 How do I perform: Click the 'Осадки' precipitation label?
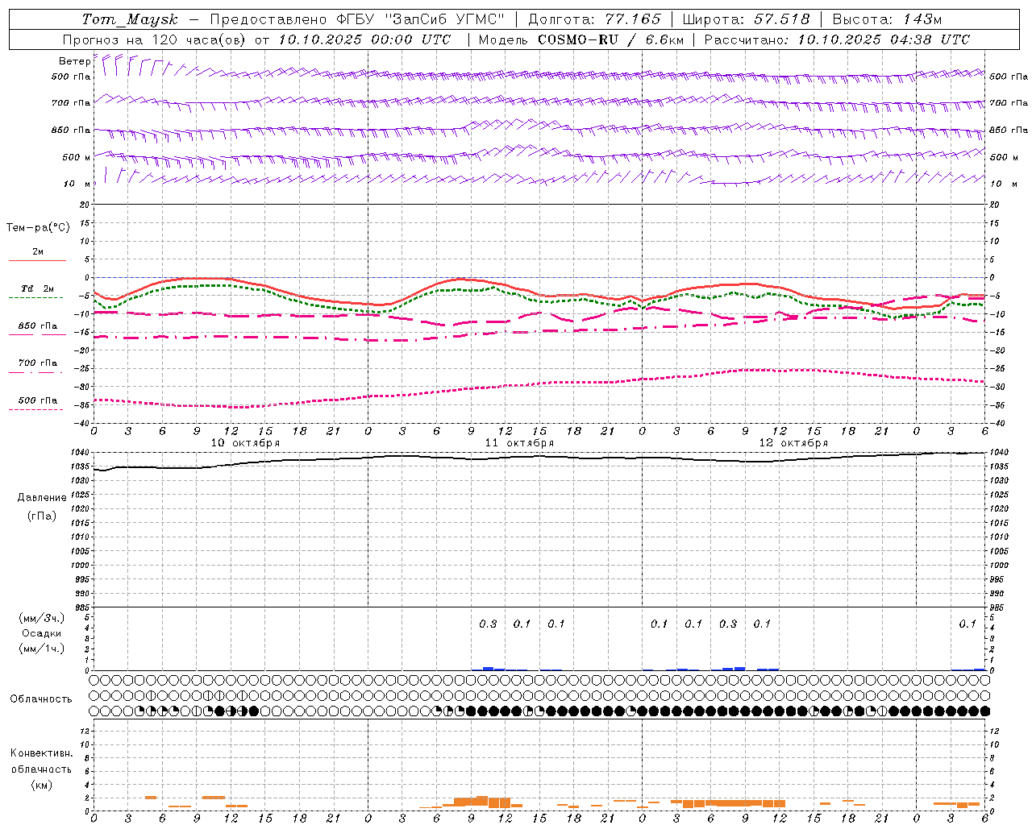point(43,633)
